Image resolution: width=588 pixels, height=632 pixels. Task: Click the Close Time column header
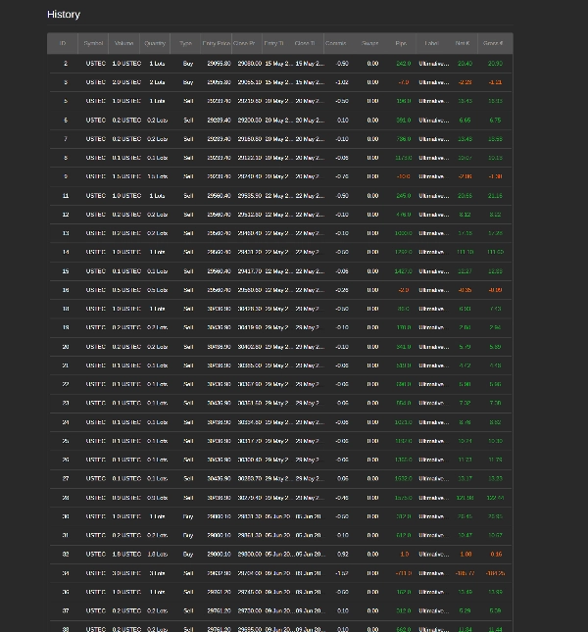click(309, 43)
